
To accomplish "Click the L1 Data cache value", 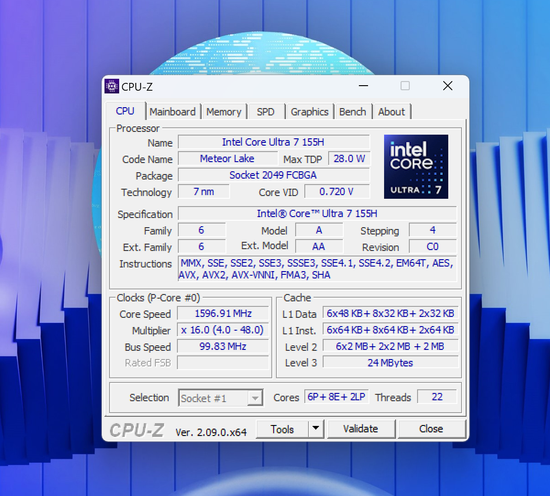I will 390,313.
